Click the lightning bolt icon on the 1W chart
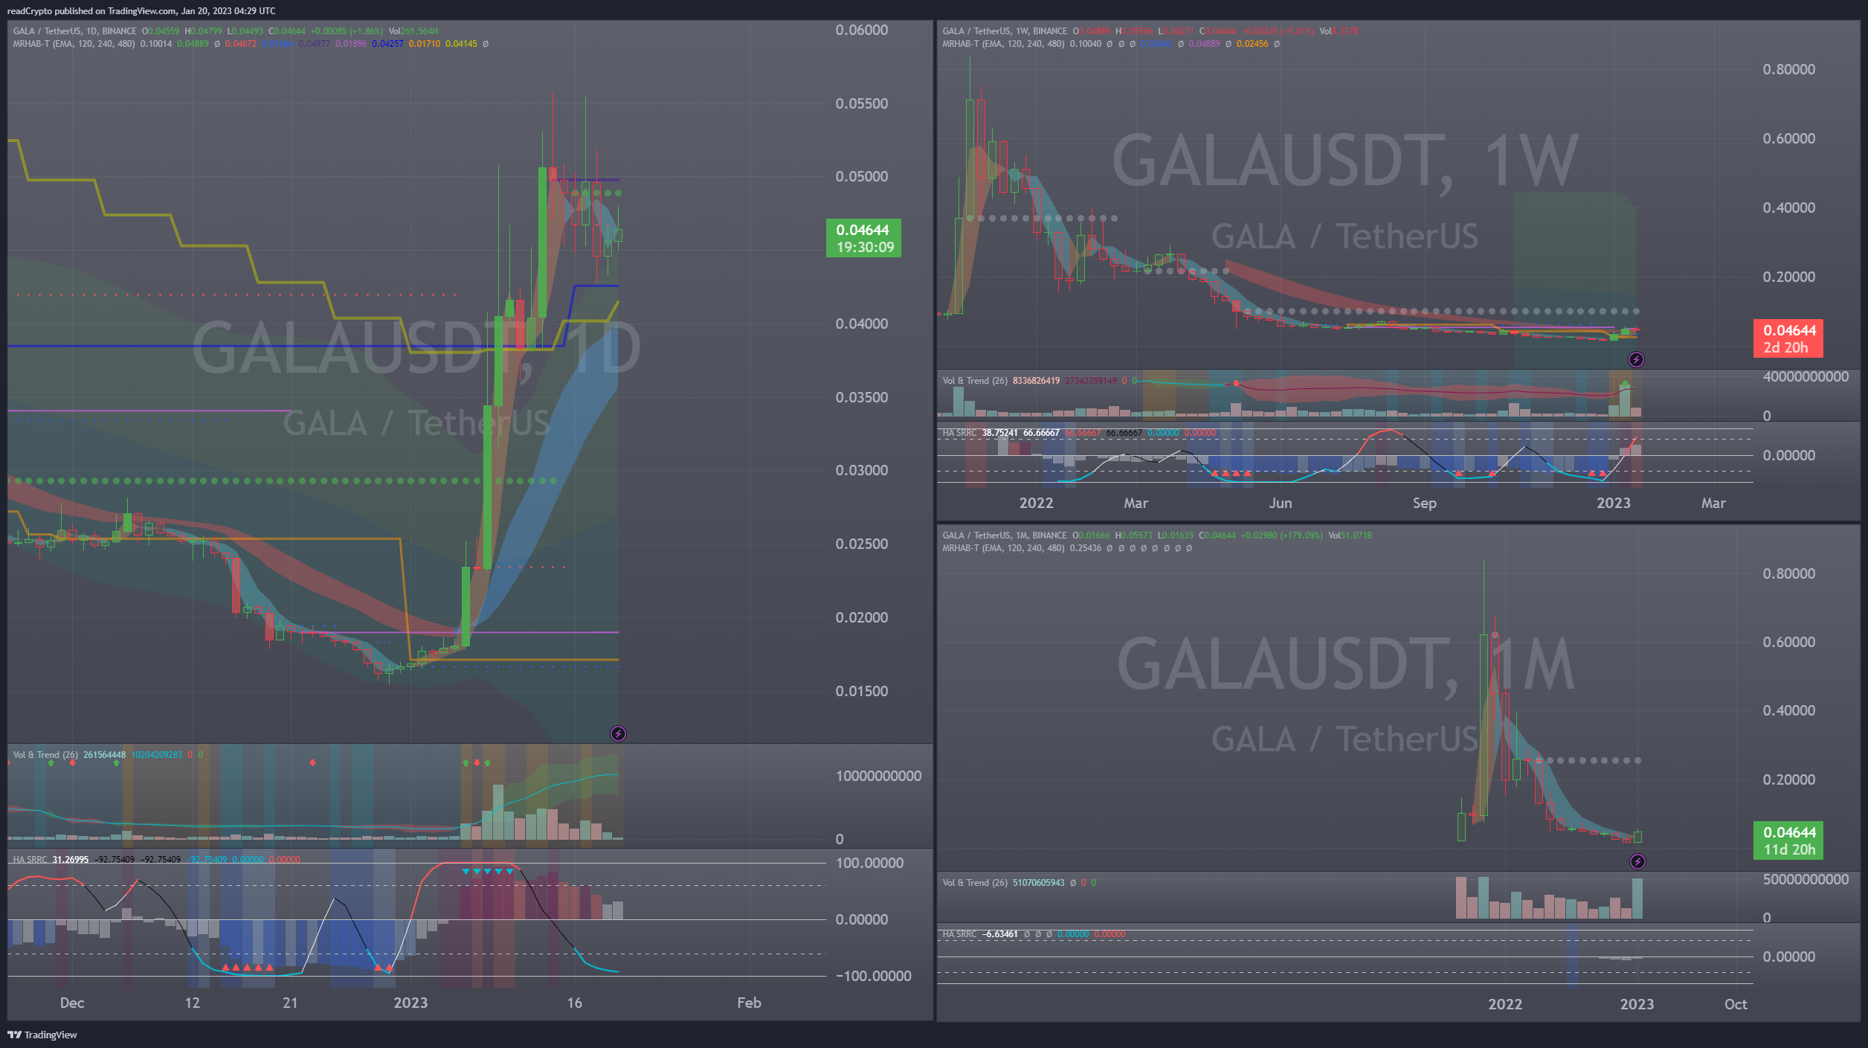The height and width of the screenshot is (1048, 1868). pos(1636,360)
